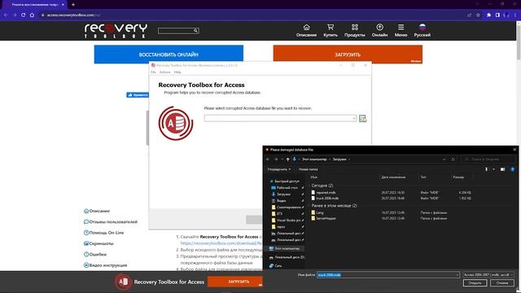
Task: Open the Actions menu in Recovery Toolbox
Action: pyautogui.click(x=164, y=72)
